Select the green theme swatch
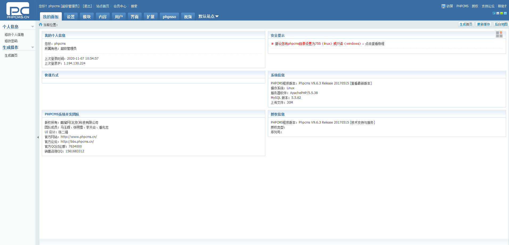509x245 pixels. tap(502, 13)
